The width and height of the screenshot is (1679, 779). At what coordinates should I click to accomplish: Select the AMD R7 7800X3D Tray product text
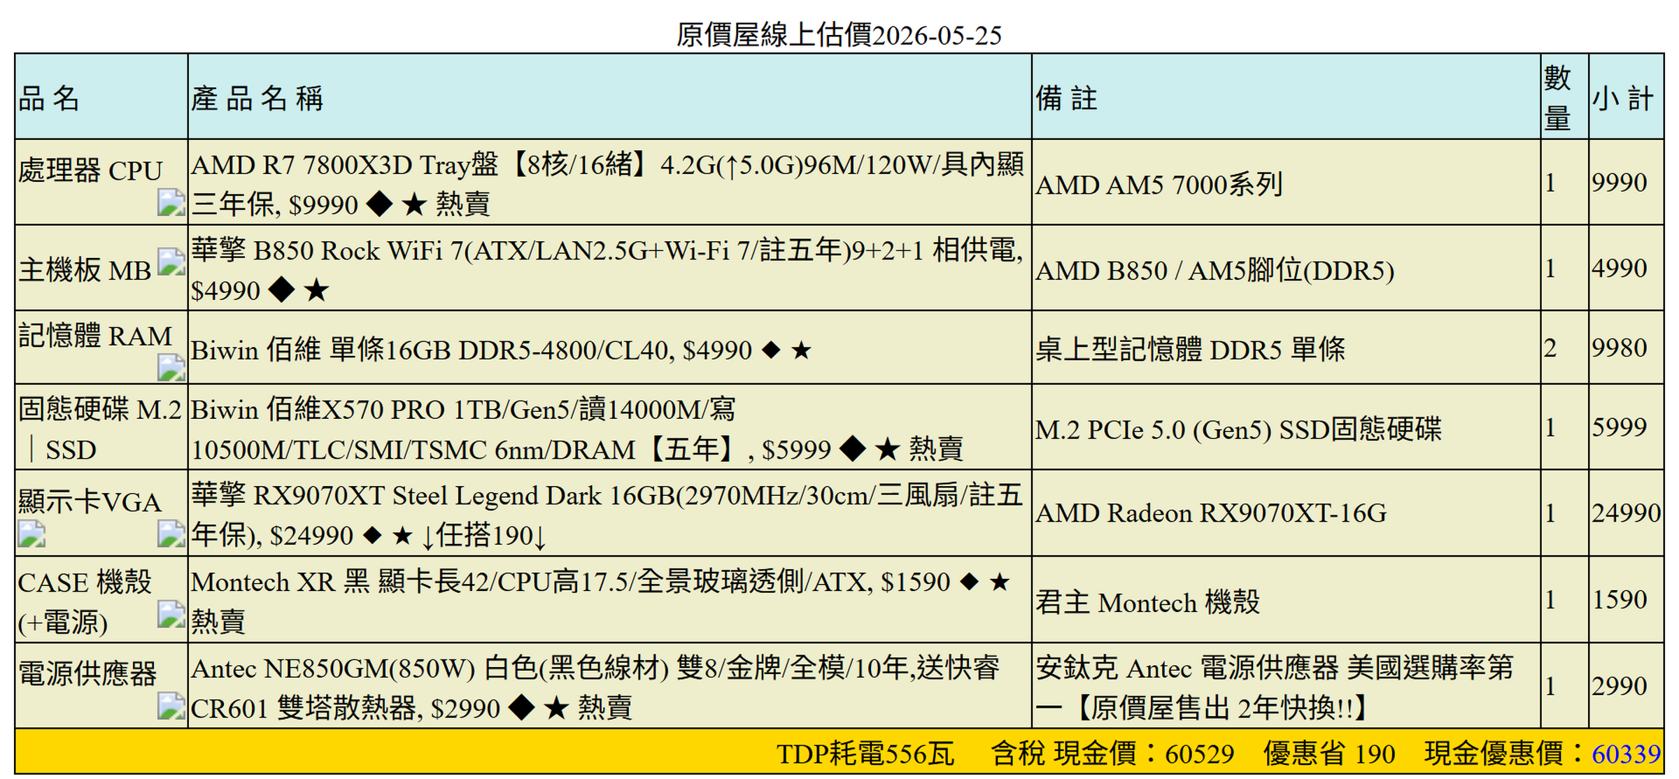[607, 185]
